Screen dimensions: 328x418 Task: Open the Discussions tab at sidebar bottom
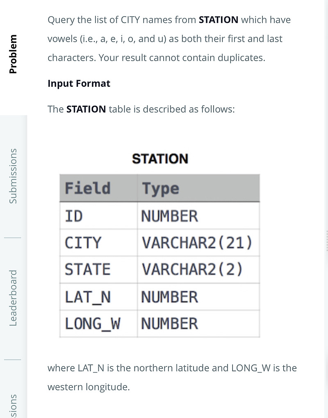(14, 405)
